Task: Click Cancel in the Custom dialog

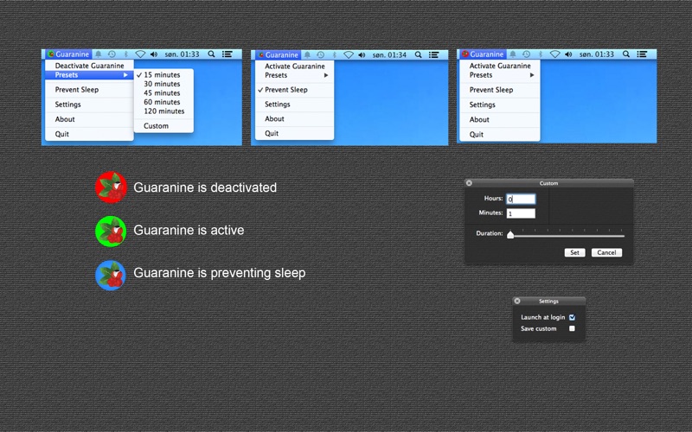Action: click(x=606, y=252)
